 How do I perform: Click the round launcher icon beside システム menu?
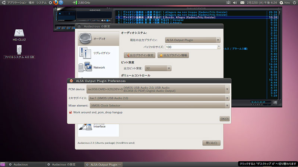pyautogui.click(x=50, y=3)
